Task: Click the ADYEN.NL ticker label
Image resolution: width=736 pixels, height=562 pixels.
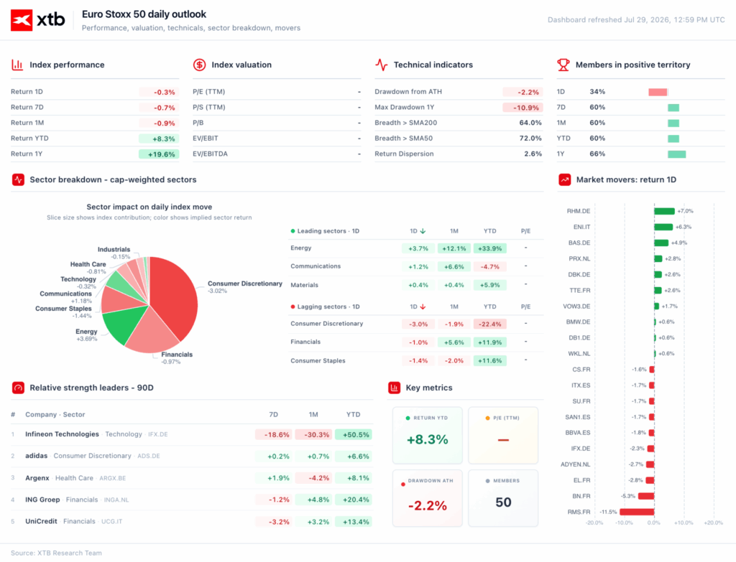Action: pos(576,464)
